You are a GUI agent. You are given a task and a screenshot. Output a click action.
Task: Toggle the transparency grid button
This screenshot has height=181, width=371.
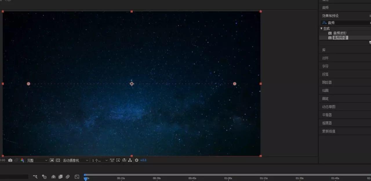click(58, 160)
